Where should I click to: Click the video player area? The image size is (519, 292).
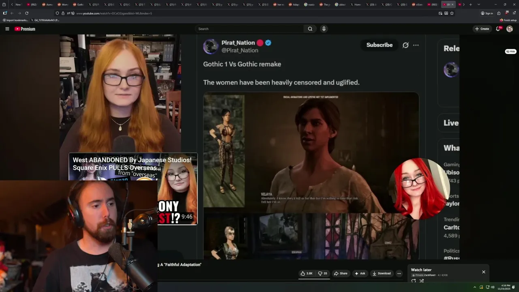[259, 147]
